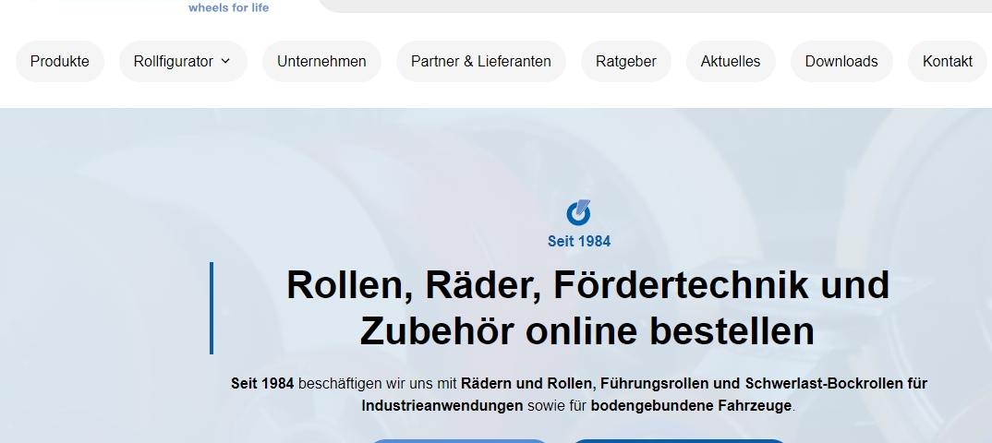Click the blue wheel logo icon

pos(578,213)
